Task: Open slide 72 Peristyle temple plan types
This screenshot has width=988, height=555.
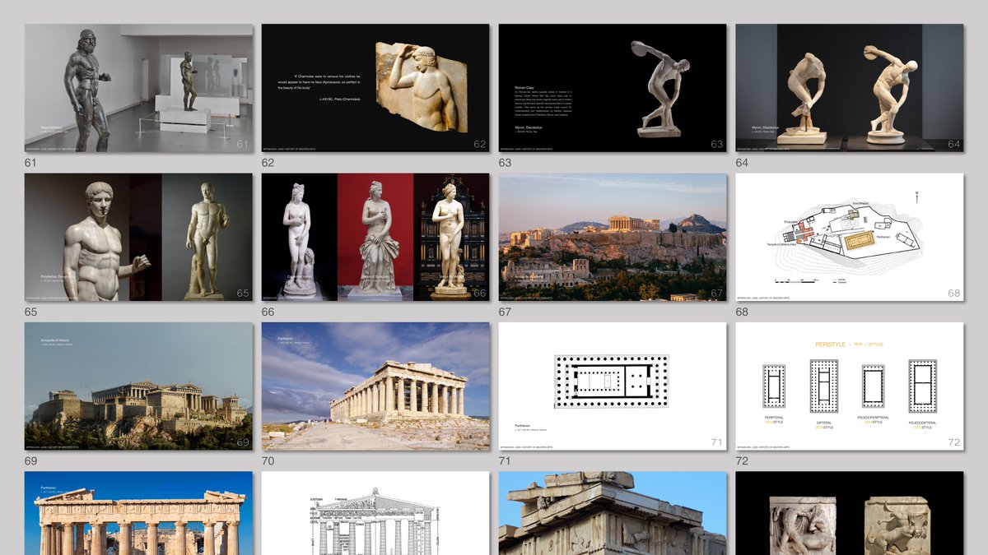Action: pyautogui.click(x=850, y=386)
